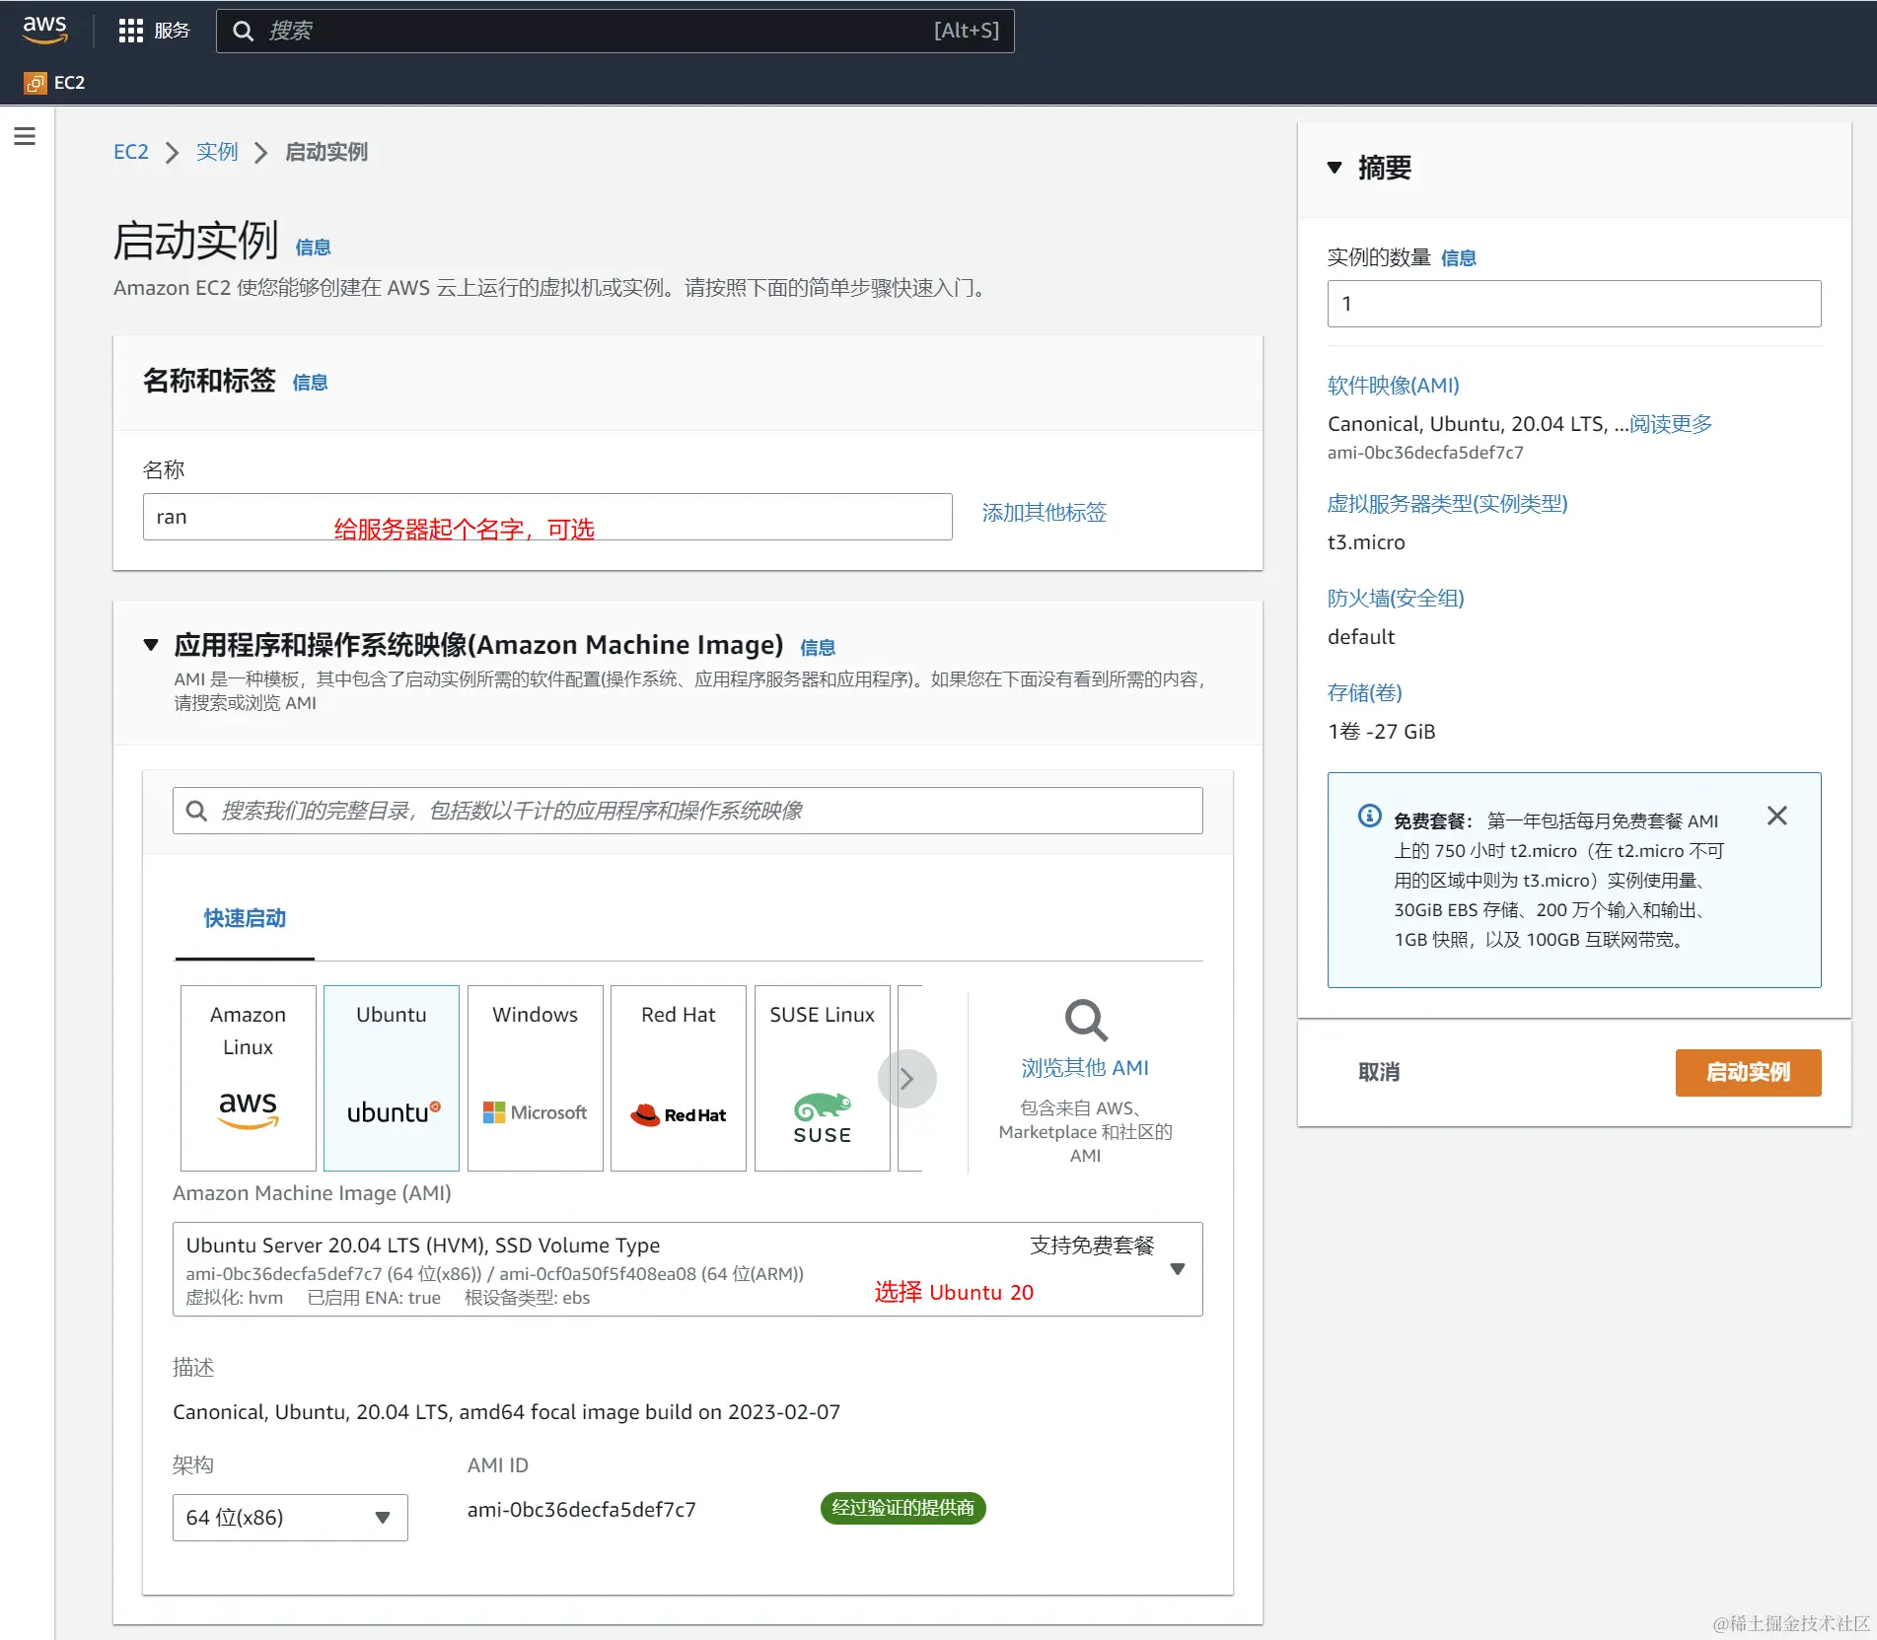
Task: Open Info link beside Launch Instance title
Action: pyautogui.click(x=313, y=248)
